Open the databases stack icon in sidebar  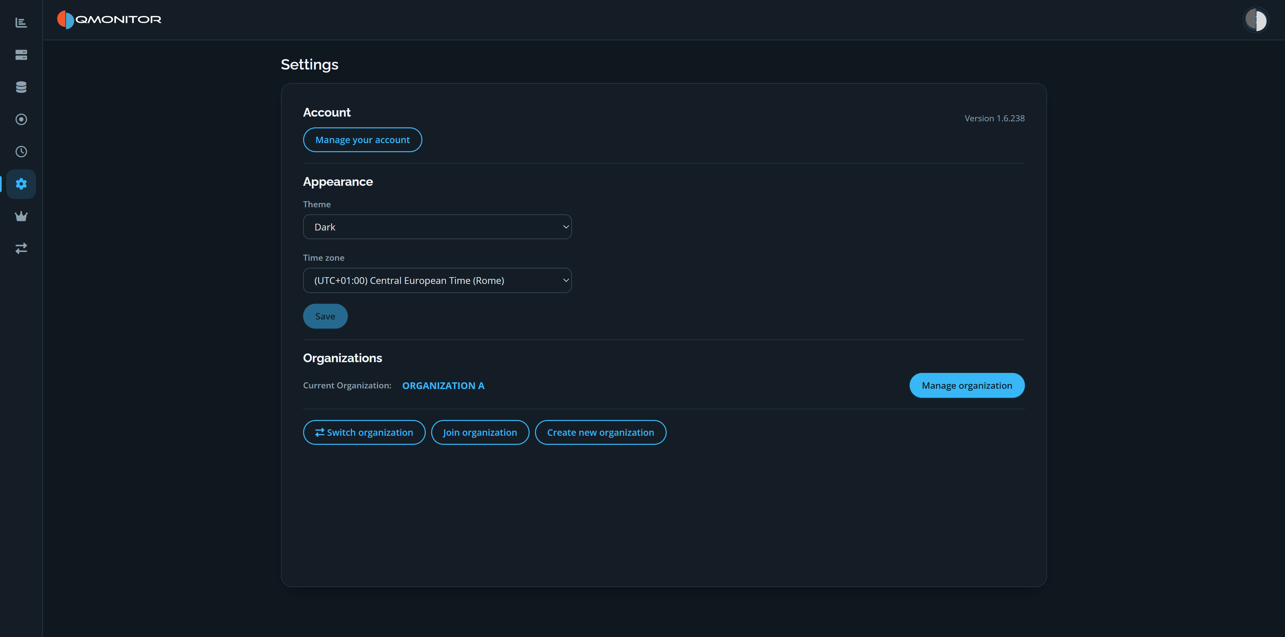pos(21,87)
